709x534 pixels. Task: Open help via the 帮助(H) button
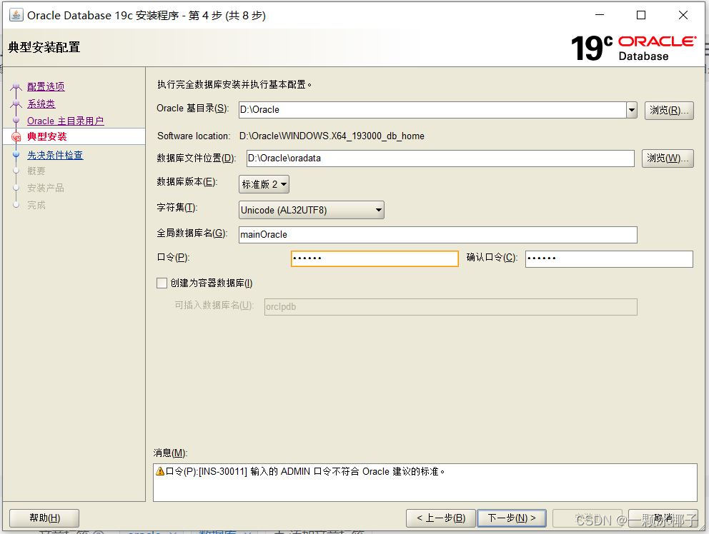point(44,518)
